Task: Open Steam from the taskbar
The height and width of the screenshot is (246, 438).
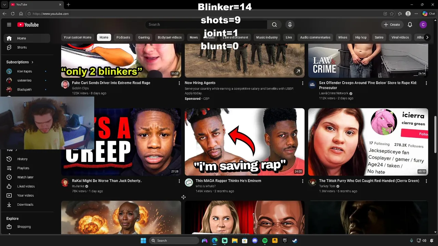Action: [295, 241]
